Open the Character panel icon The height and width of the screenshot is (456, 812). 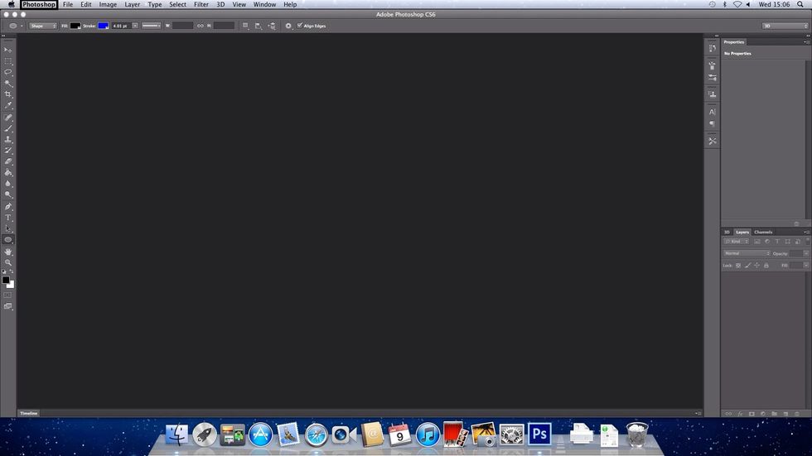[x=713, y=112]
